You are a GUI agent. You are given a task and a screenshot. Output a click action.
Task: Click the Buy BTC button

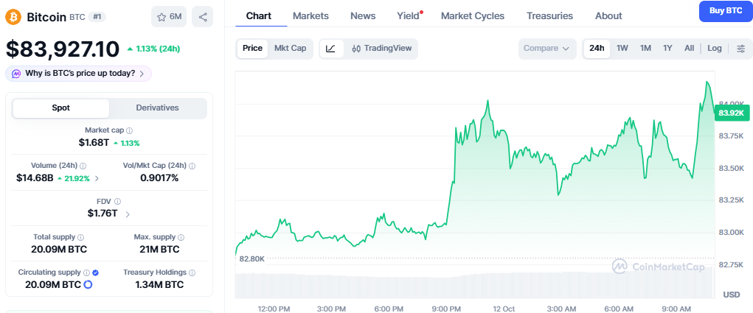click(x=726, y=11)
